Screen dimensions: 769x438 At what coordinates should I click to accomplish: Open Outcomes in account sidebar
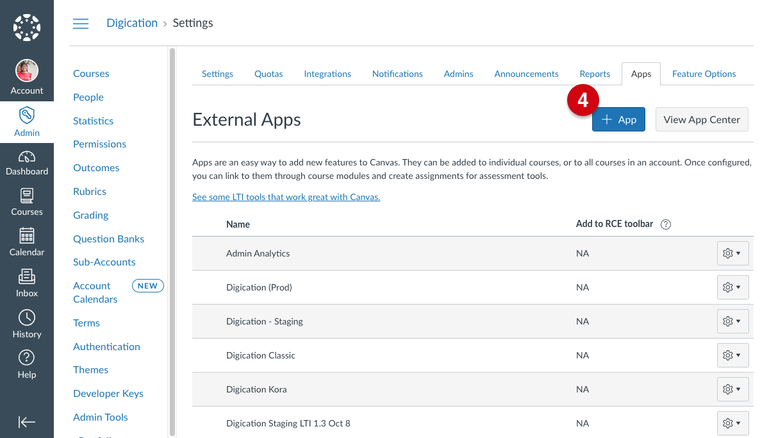click(x=96, y=167)
